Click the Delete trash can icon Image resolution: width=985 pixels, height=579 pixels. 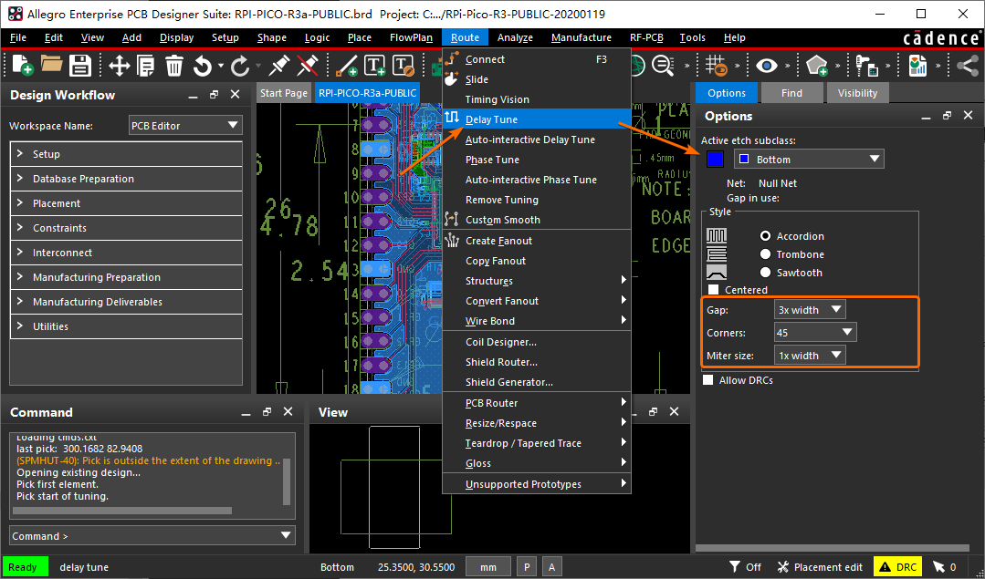point(174,66)
